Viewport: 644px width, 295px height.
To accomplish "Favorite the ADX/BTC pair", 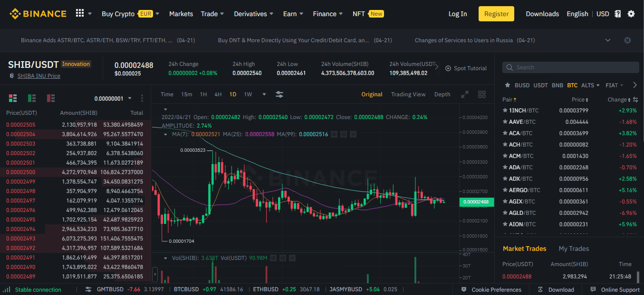I will pyautogui.click(x=505, y=179).
